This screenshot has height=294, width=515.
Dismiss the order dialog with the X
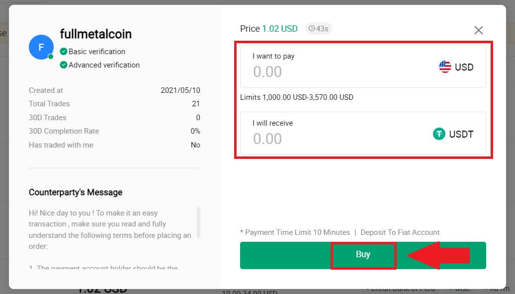[478, 30]
